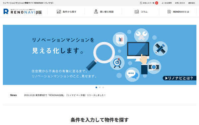The height and width of the screenshot is (125, 199).
Task: Open the よくある質問 link
Action: pyautogui.click(x=166, y=3)
